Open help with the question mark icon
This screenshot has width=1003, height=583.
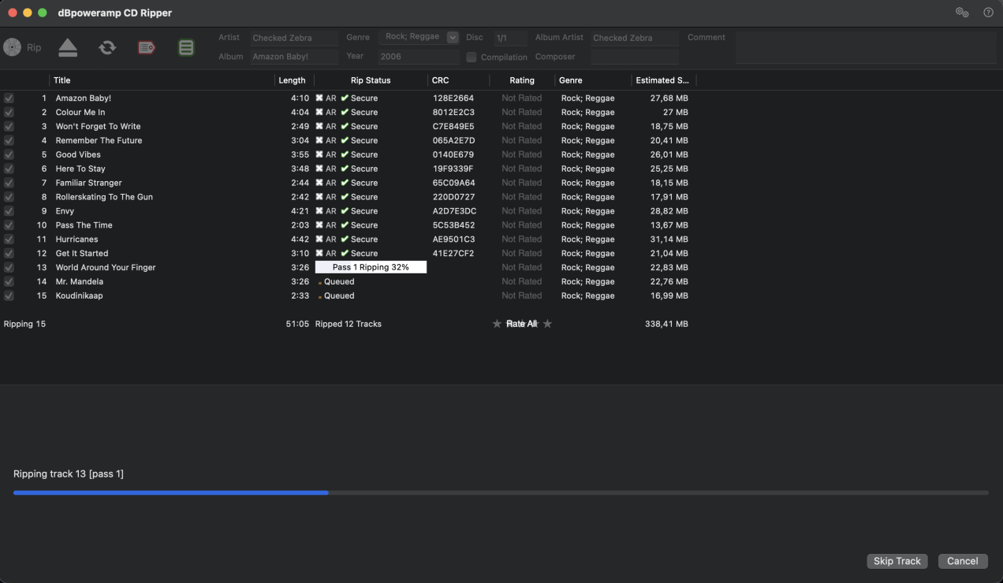tap(988, 13)
